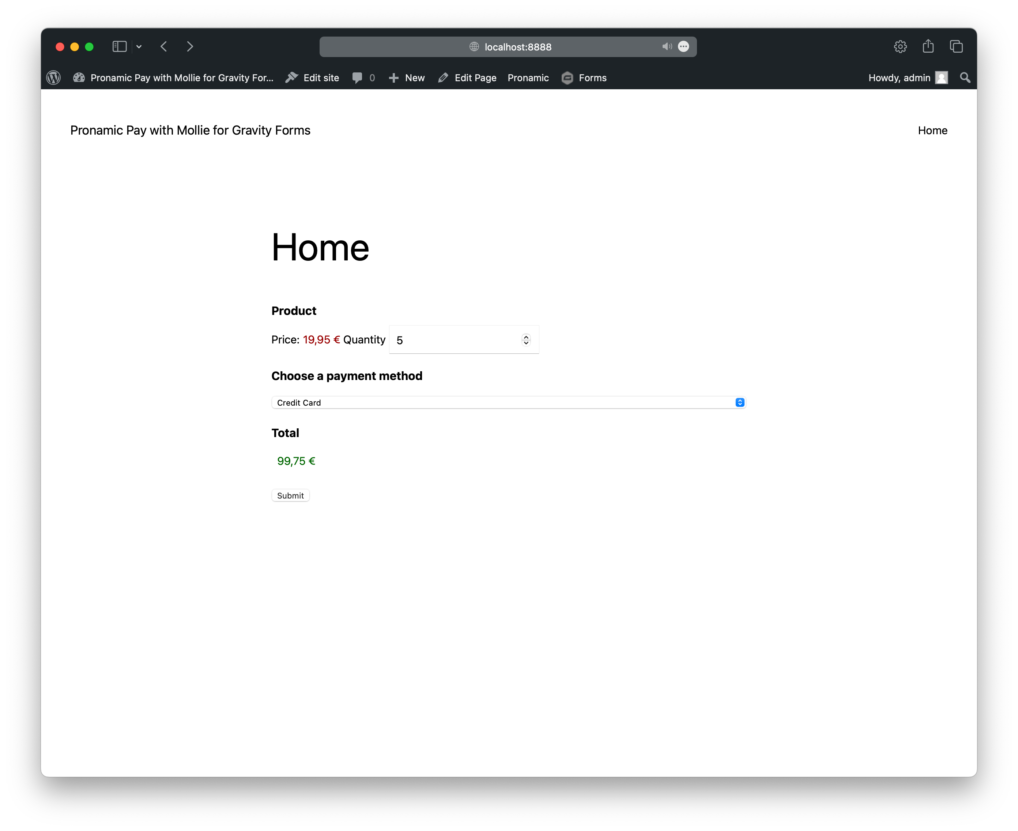Toggle the browser reader mode icon

[x=685, y=46]
